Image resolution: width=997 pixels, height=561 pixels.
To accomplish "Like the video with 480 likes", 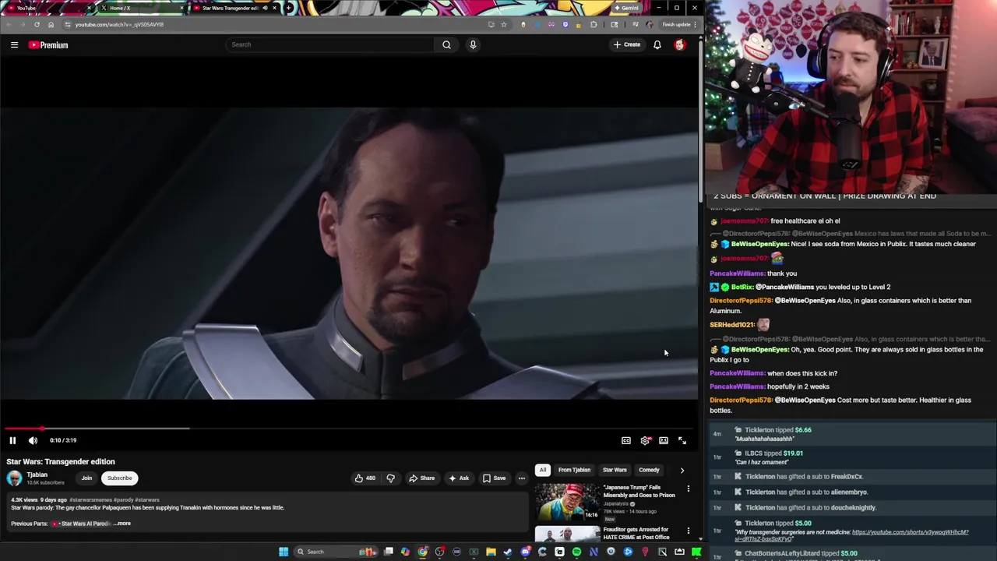I will 365,478.
